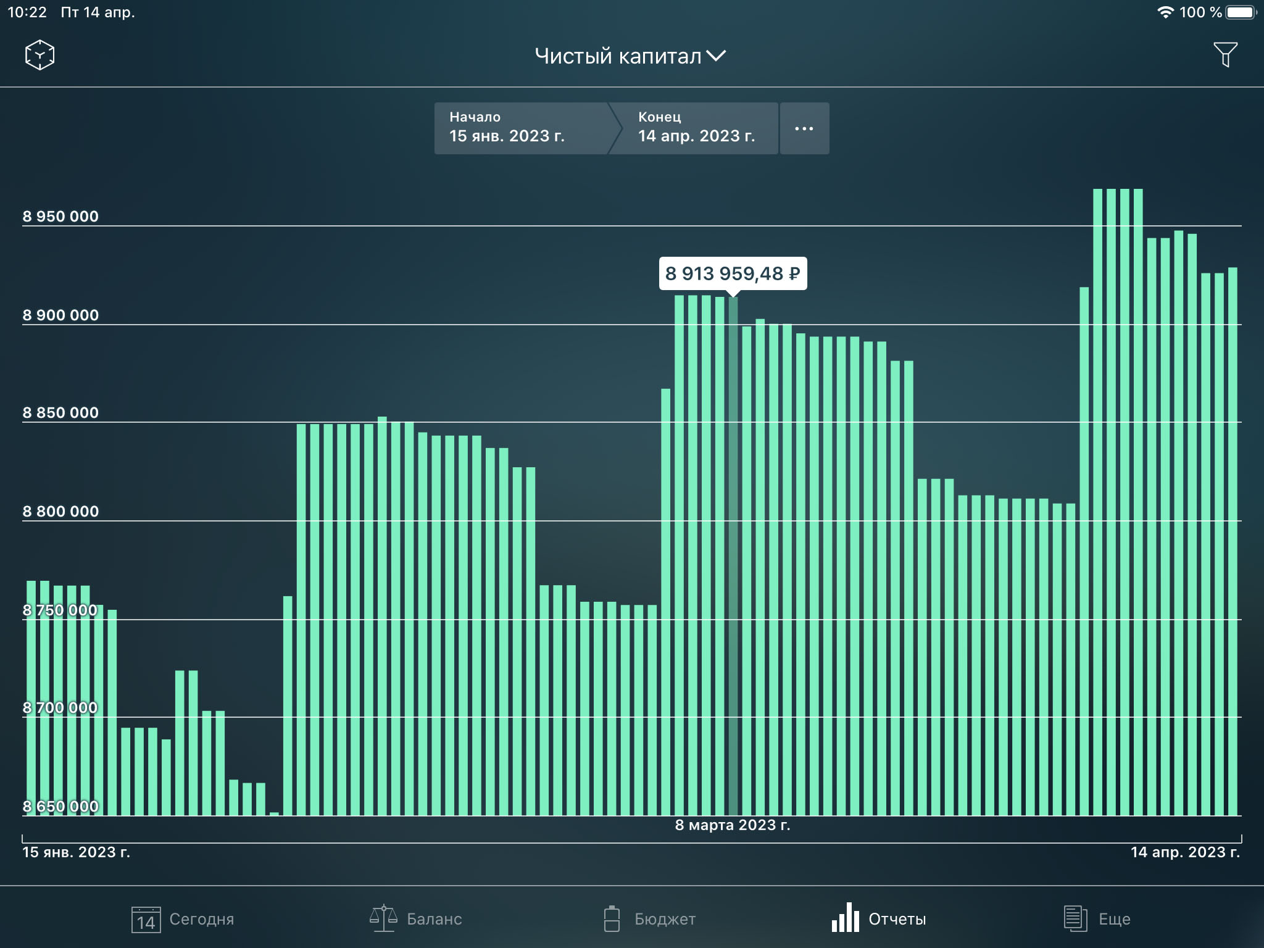Tap the battery status indicator
Viewport: 1264px width, 948px height.
click(1241, 12)
